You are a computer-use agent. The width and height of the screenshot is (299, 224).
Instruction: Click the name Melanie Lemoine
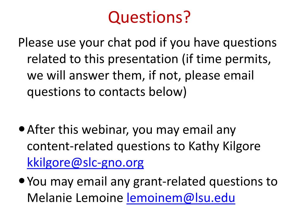click(x=75, y=198)
